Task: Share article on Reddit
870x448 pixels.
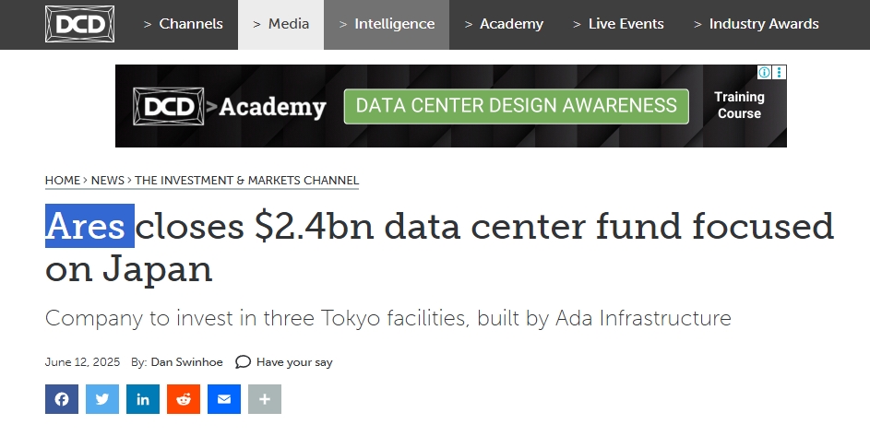Action: point(184,399)
